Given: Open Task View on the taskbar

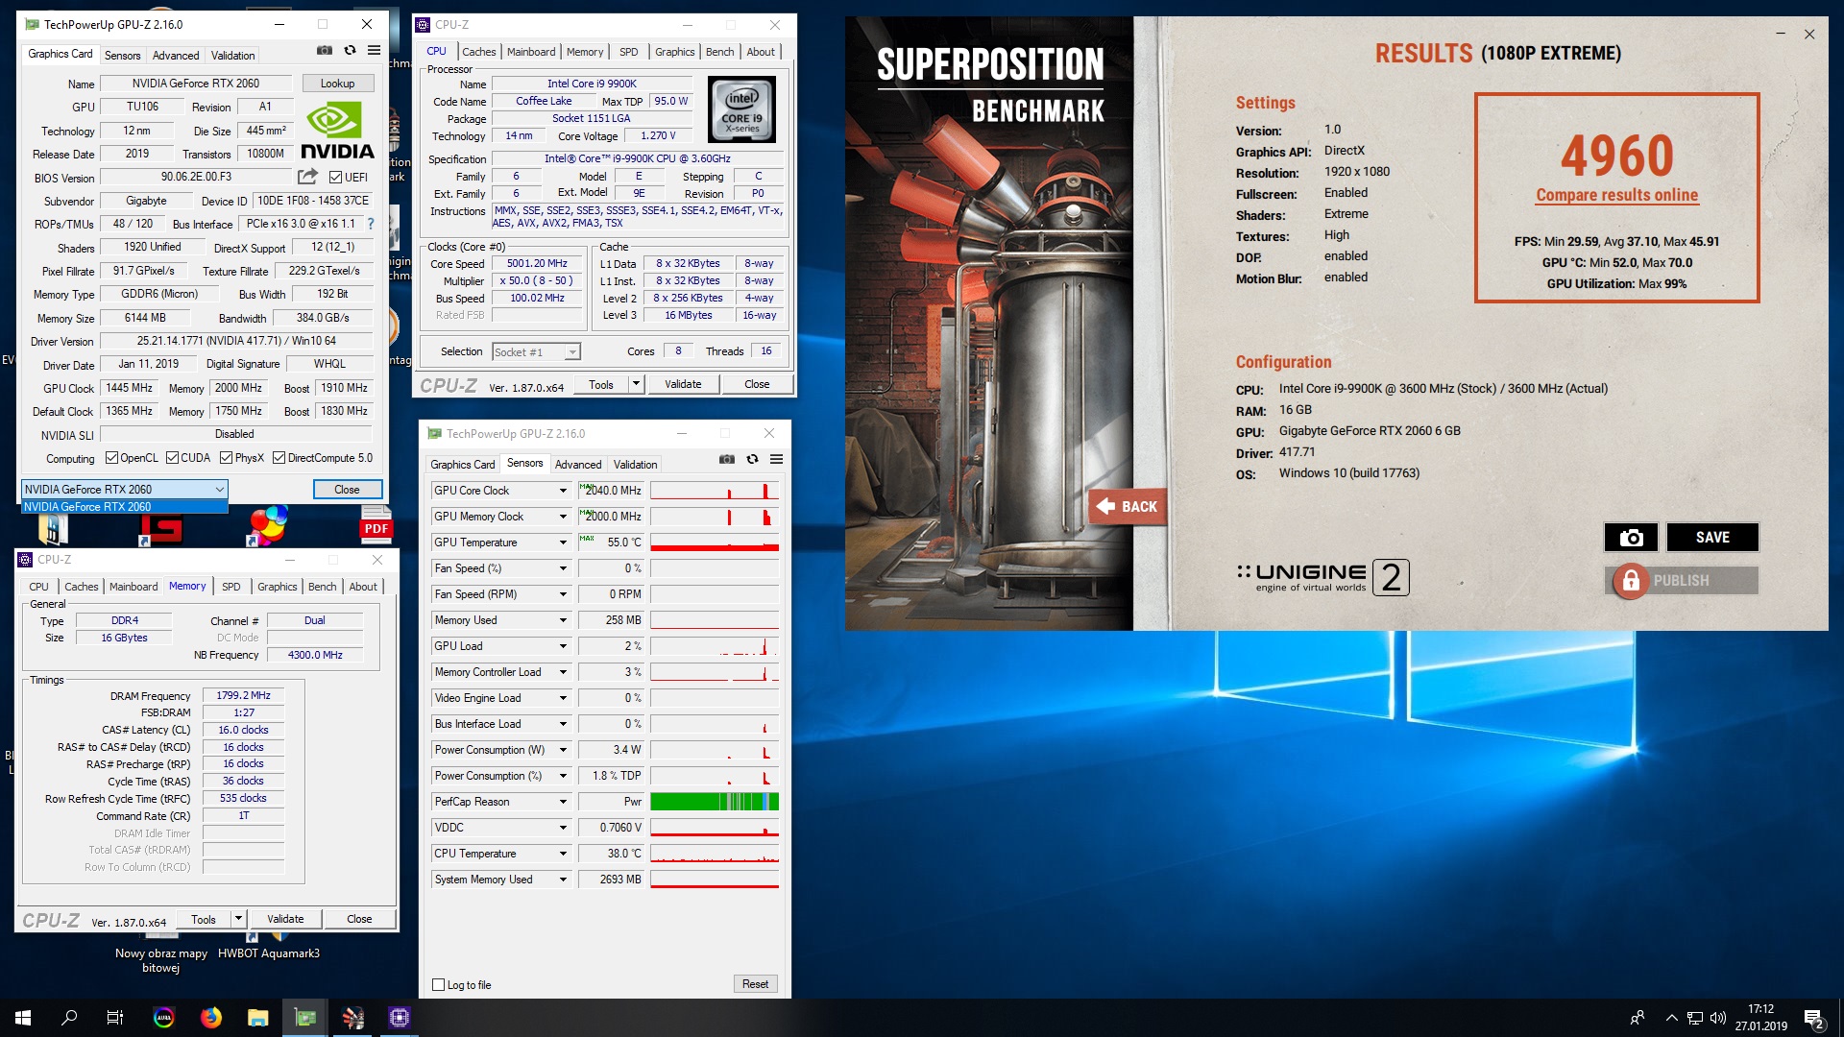Looking at the screenshot, I should (115, 1018).
